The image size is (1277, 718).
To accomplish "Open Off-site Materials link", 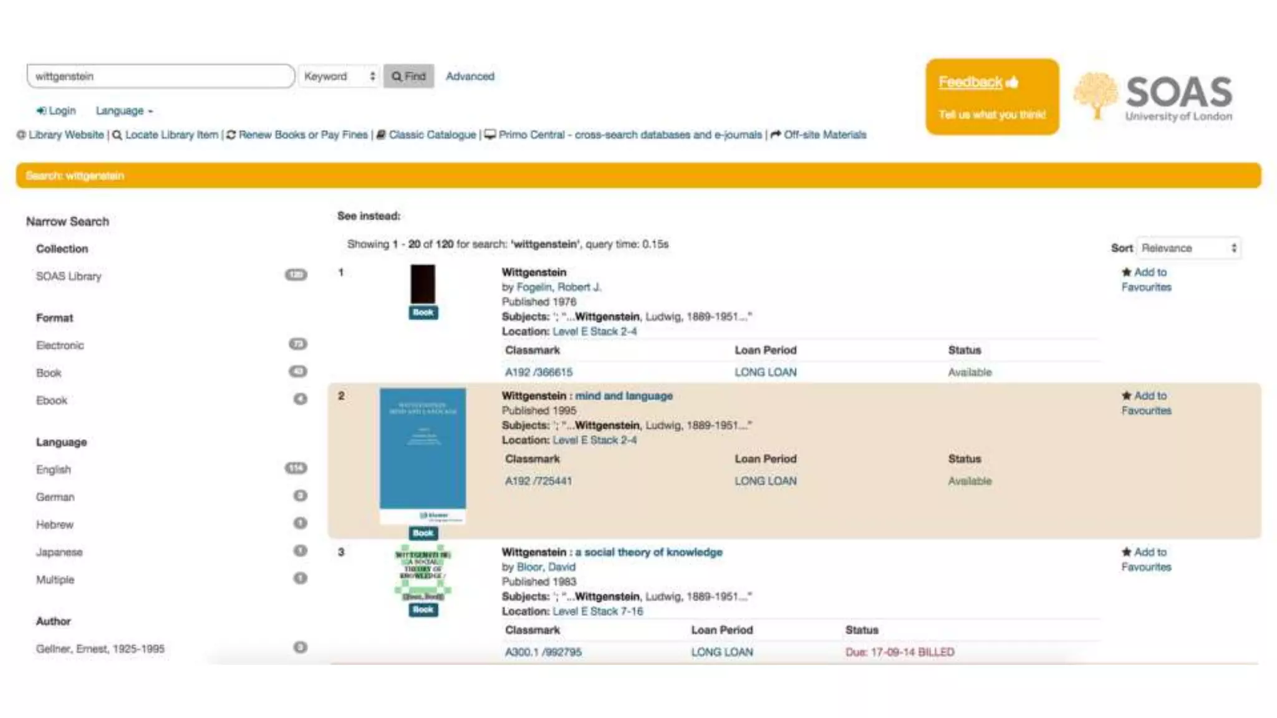I will (x=824, y=135).
